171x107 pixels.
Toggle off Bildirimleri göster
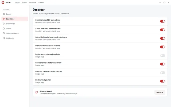[x=162, y=81]
